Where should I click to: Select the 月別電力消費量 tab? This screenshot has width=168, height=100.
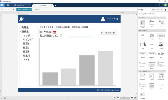(46, 27)
